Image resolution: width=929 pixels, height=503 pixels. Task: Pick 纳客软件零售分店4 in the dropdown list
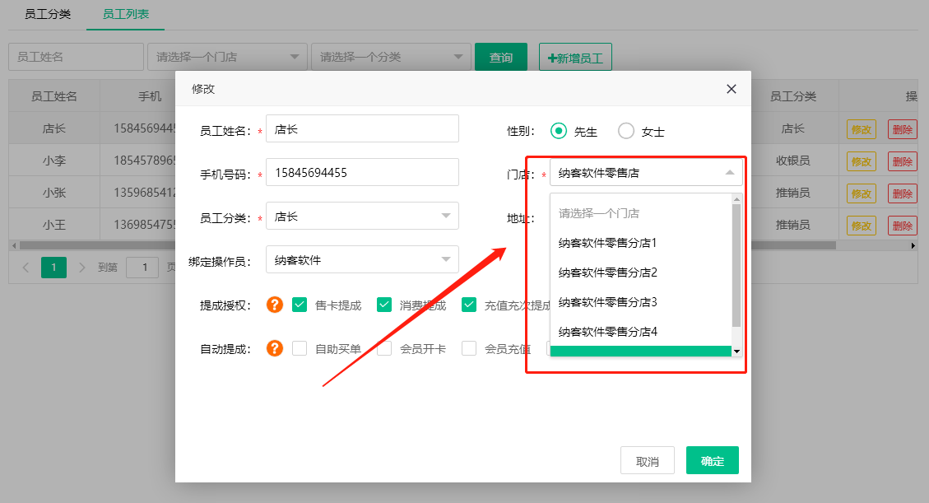click(x=608, y=332)
